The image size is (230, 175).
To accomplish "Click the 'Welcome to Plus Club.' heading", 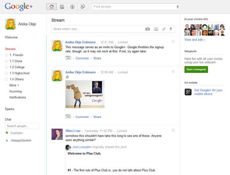I will [x=84, y=153].
